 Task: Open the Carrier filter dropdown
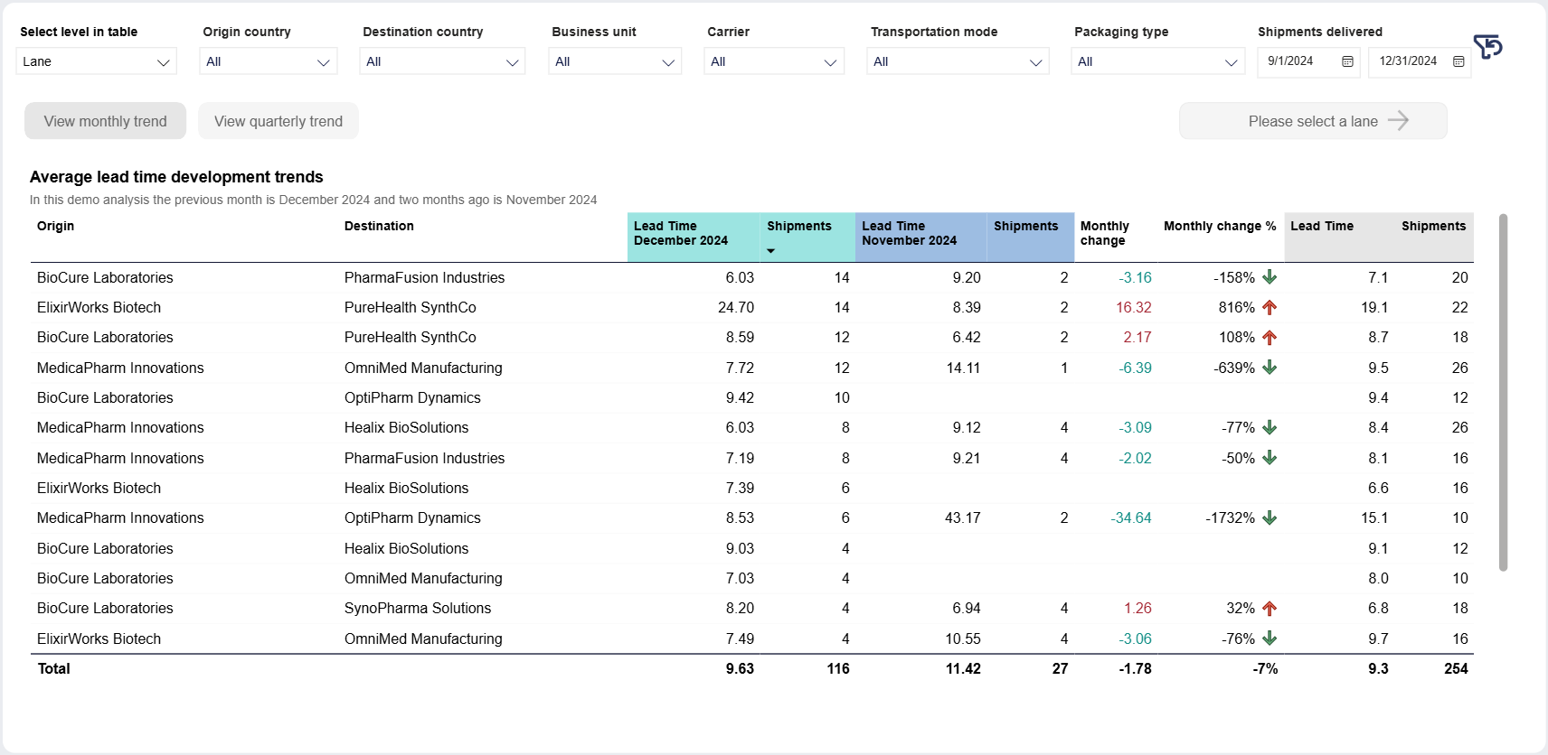774,61
